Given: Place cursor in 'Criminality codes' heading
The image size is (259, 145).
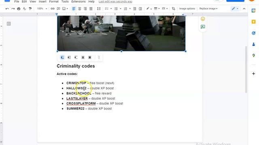Looking at the screenshot, I should 76,66.
